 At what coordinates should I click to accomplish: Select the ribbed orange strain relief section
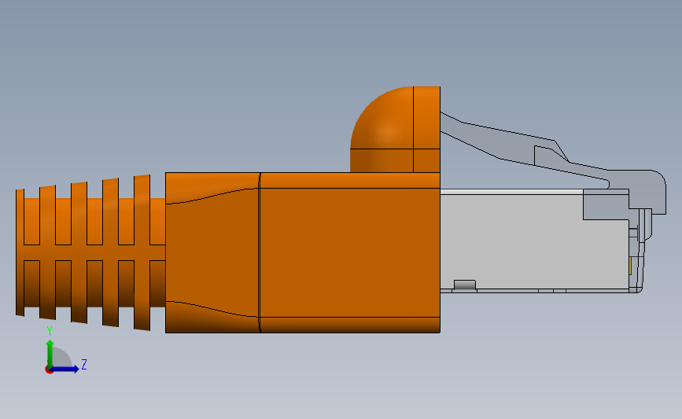(x=90, y=252)
